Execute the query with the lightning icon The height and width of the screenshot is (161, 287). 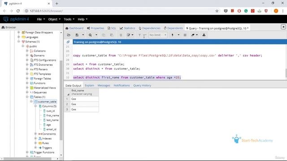pos(172,35)
